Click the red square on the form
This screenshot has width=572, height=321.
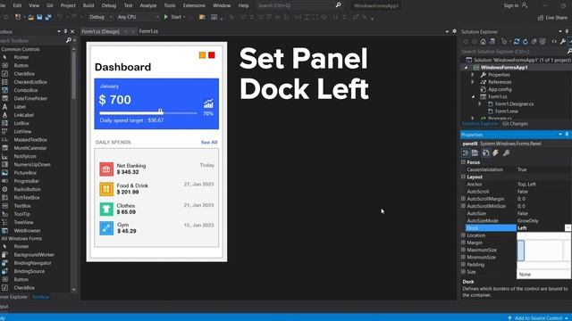click(212, 55)
